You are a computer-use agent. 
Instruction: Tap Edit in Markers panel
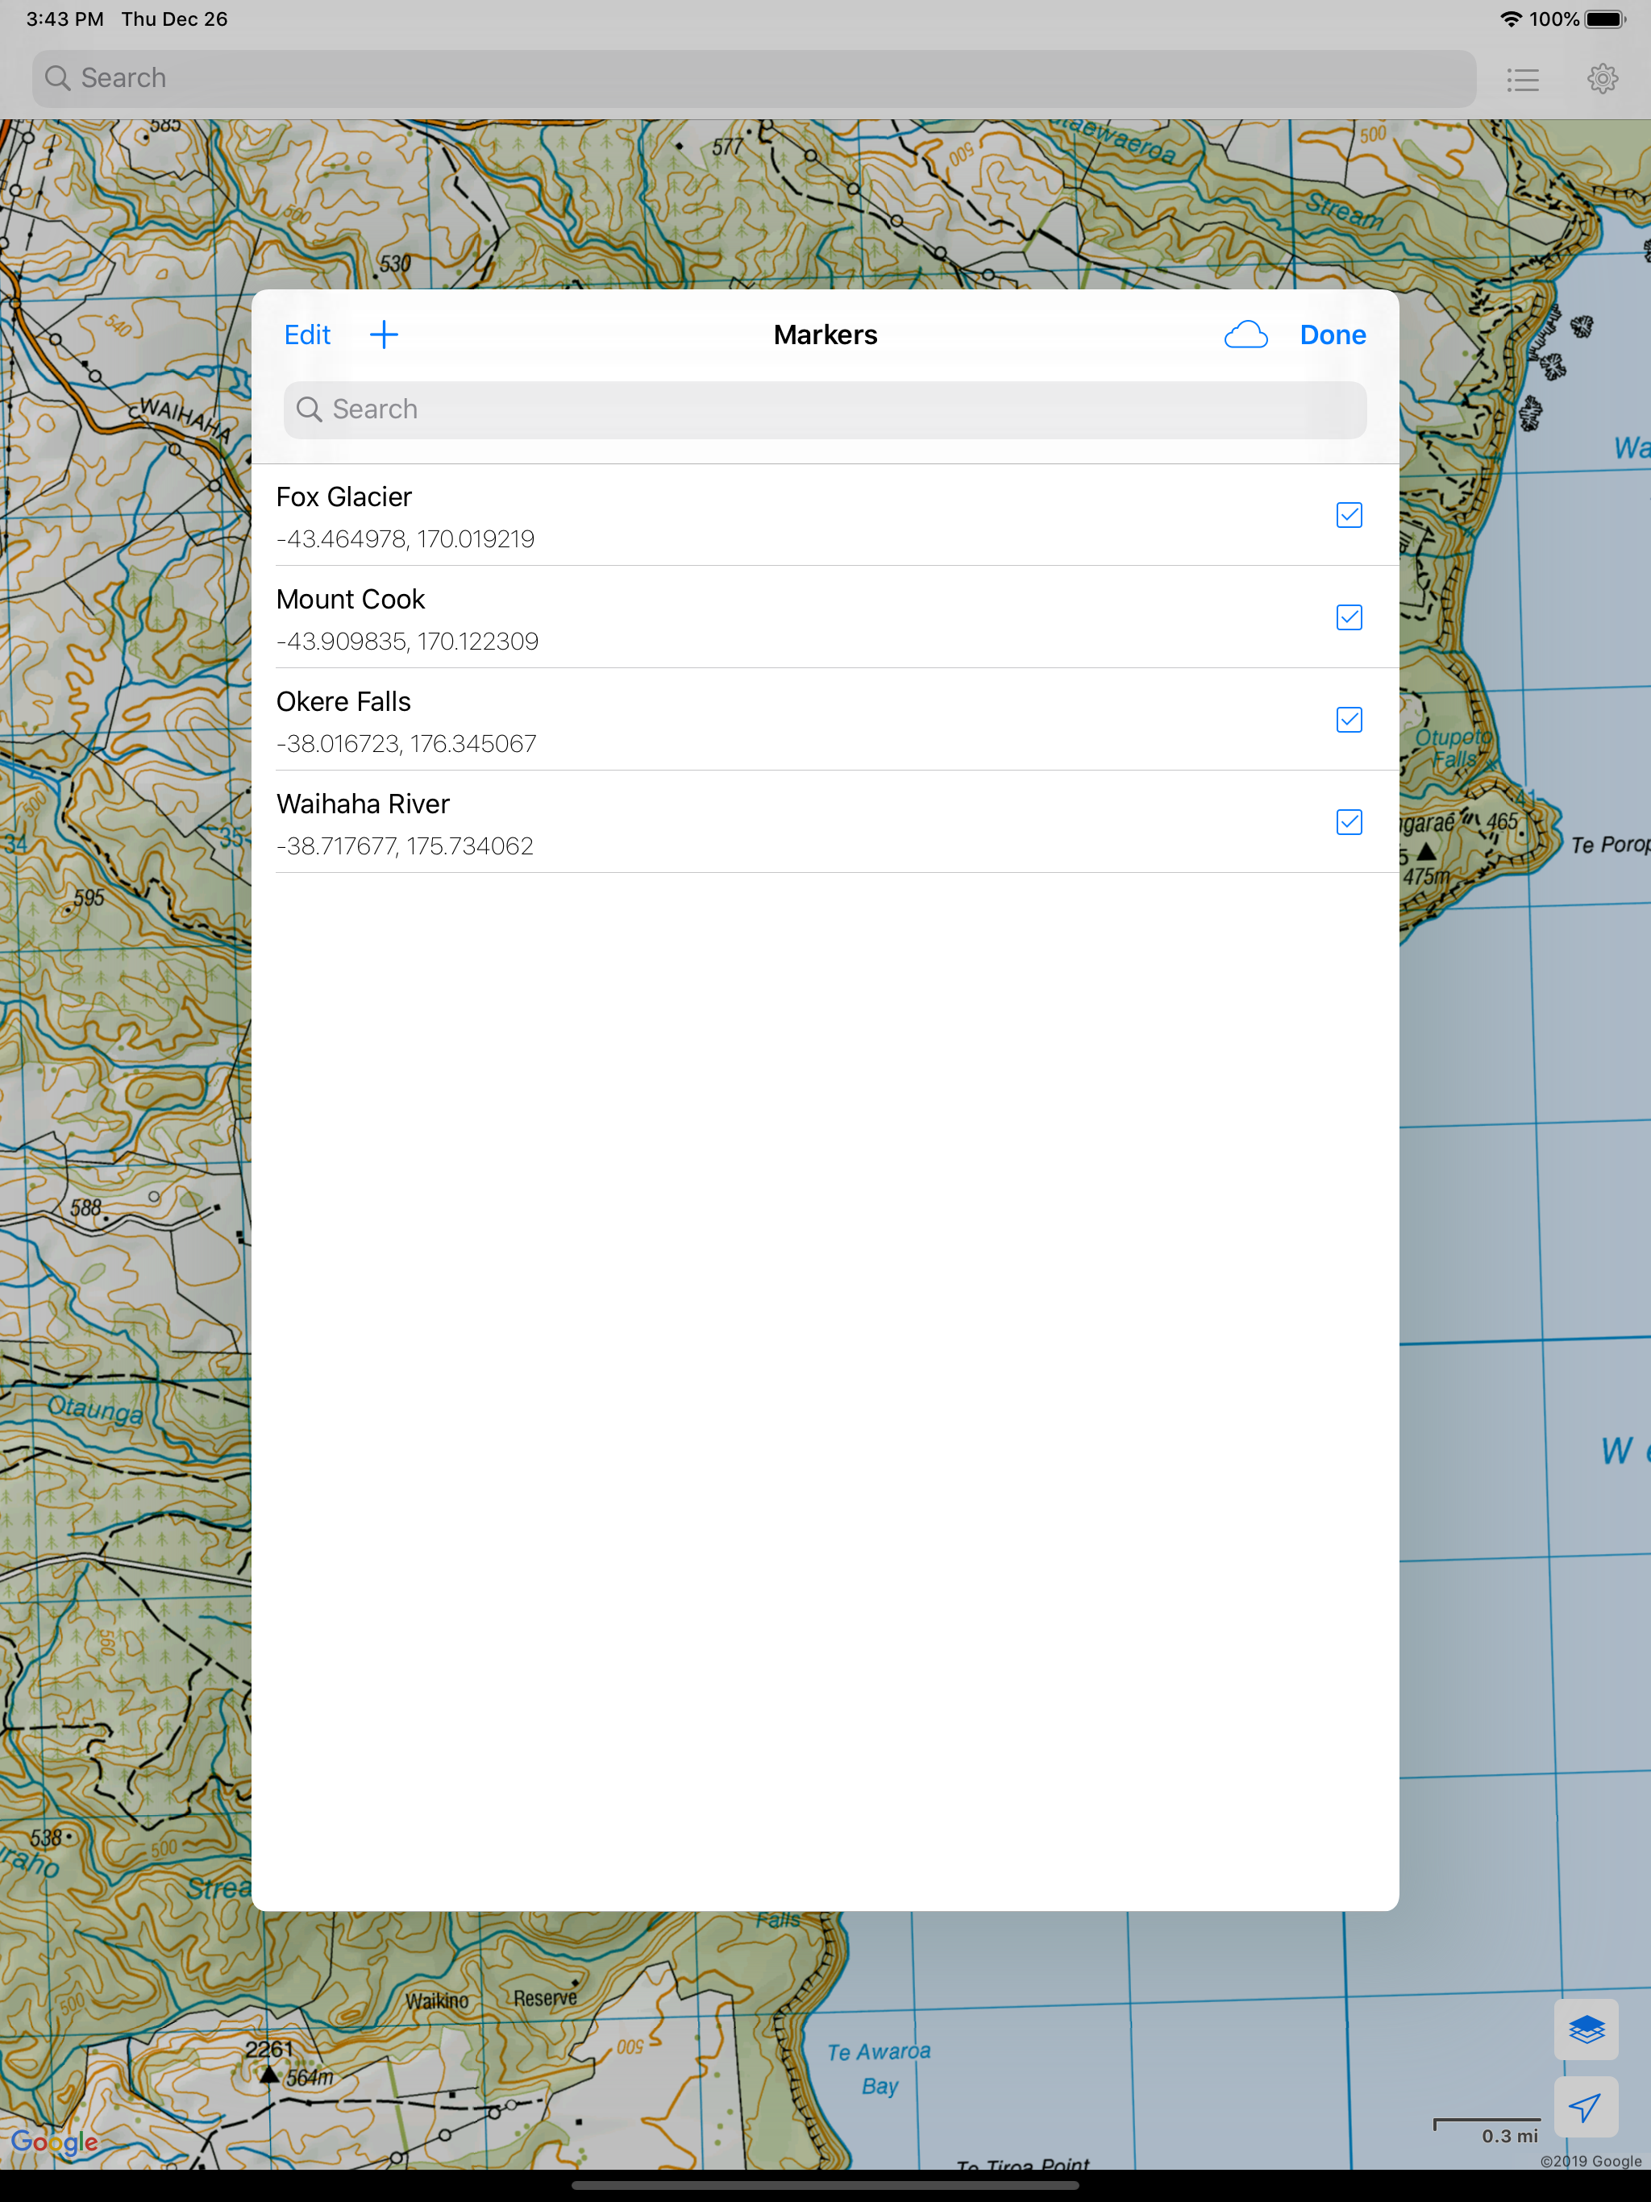pos(306,334)
